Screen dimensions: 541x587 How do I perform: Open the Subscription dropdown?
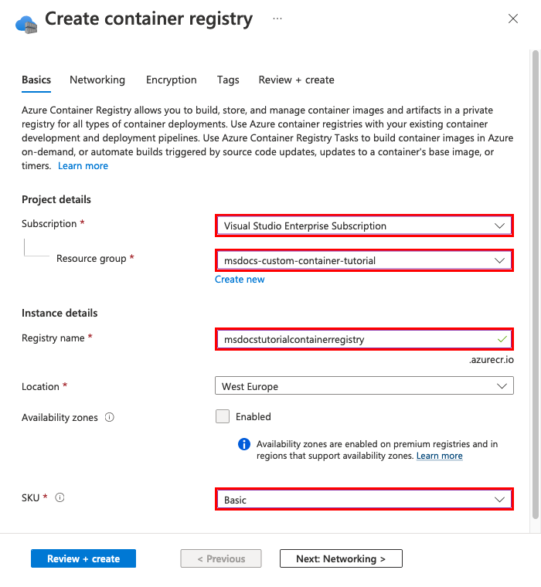[x=363, y=226]
